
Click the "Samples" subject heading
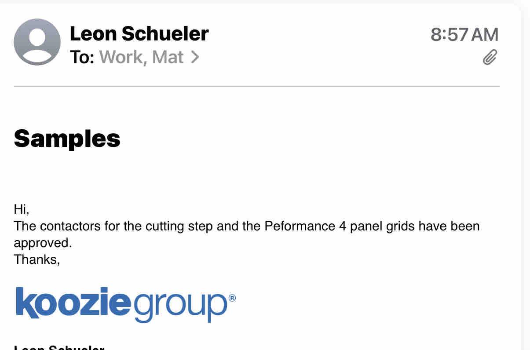[x=67, y=138]
